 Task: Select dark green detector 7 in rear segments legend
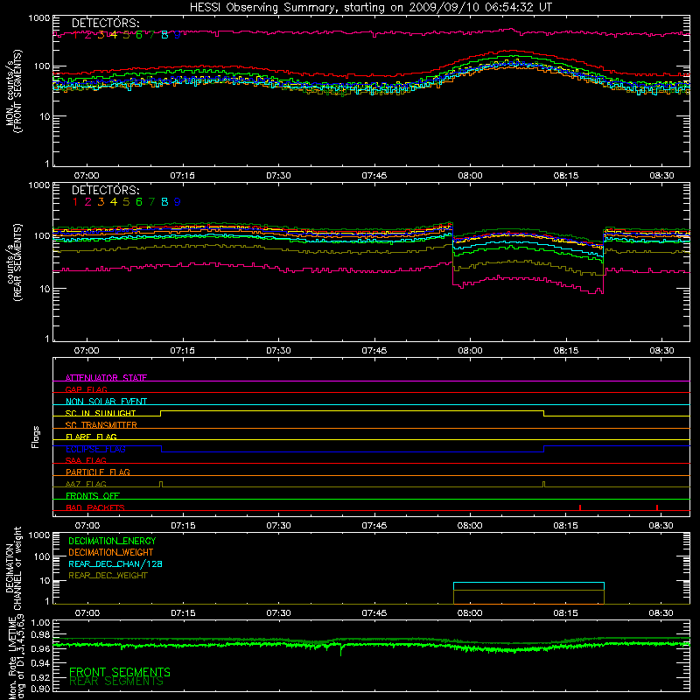(x=151, y=202)
